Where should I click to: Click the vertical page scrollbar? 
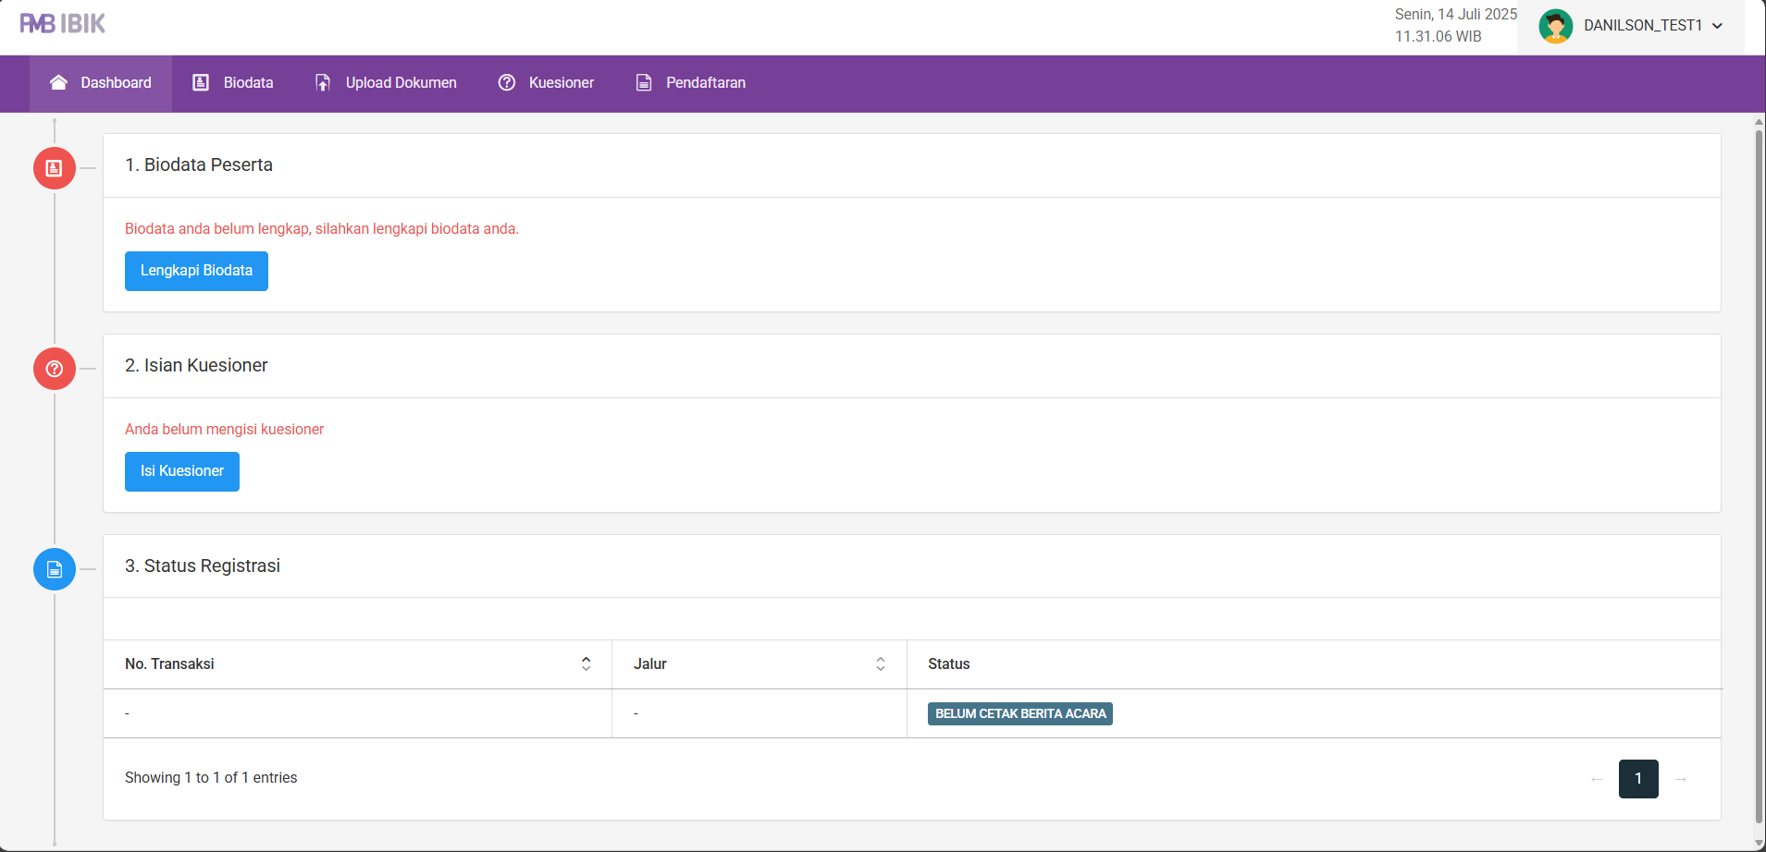point(1759,462)
